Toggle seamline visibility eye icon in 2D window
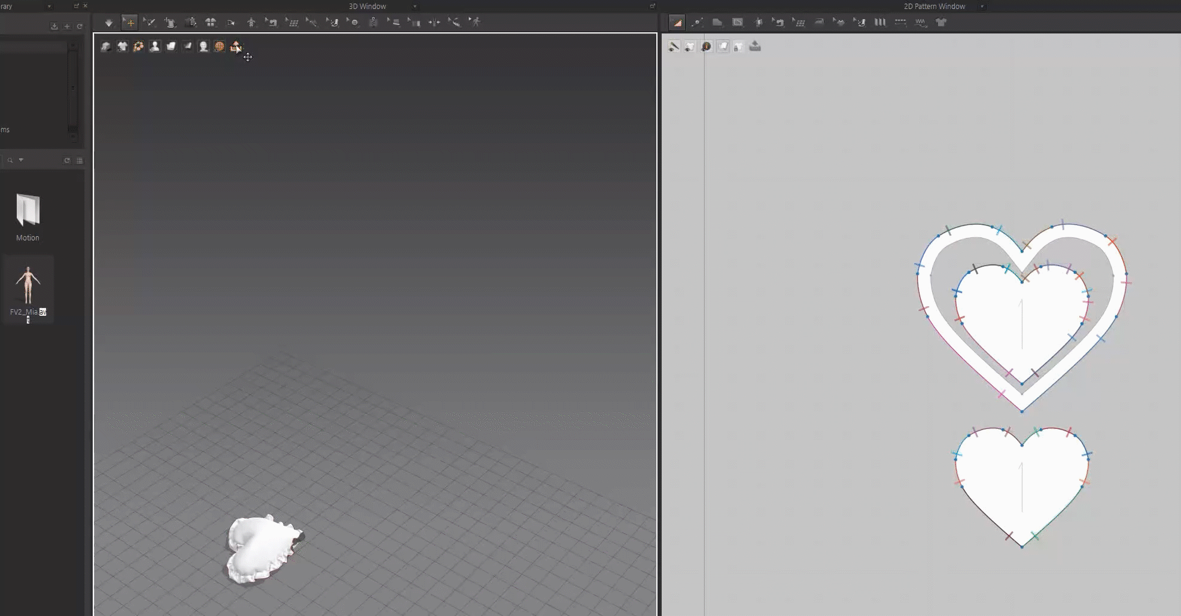Screen dimensions: 1181x616 pos(674,47)
